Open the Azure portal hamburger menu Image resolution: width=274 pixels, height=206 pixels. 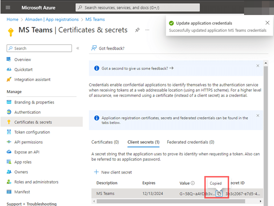point(8,7)
